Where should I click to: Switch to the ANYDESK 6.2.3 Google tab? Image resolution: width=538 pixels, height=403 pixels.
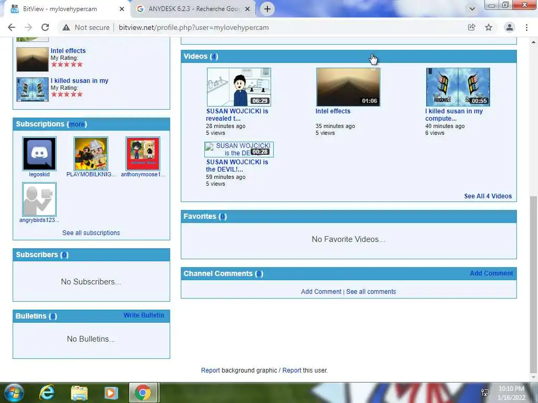[x=194, y=9]
